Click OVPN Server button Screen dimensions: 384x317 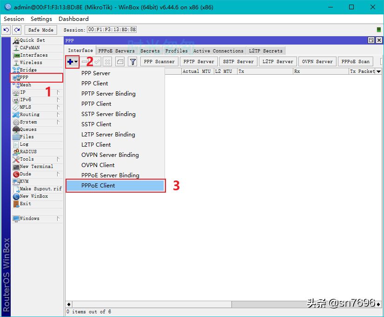click(317, 62)
